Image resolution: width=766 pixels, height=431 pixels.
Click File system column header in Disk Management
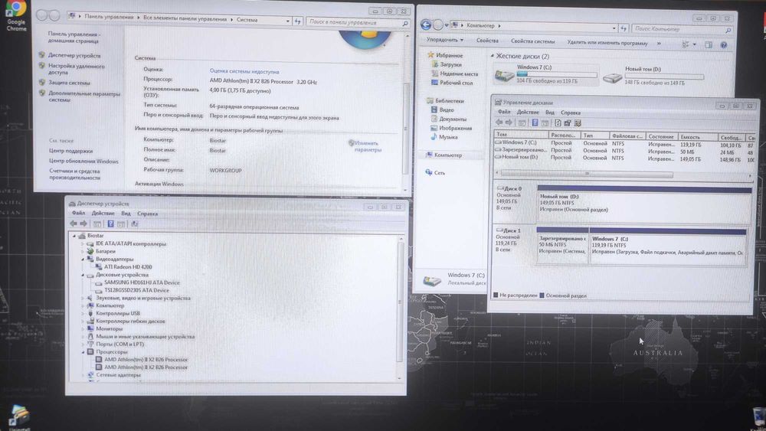click(x=627, y=136)
